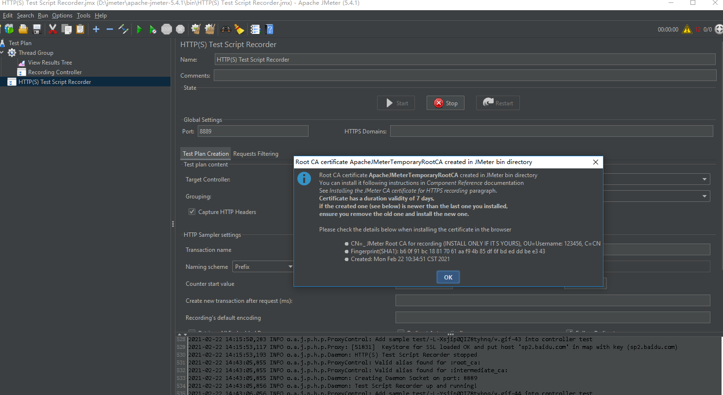
Task: Click log line 'Test Script Recorder up and running!'
Action: (332, 386)
